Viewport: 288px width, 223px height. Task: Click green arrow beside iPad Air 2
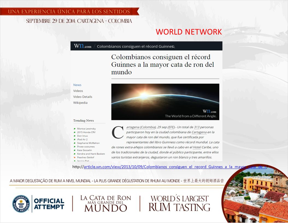75,139
